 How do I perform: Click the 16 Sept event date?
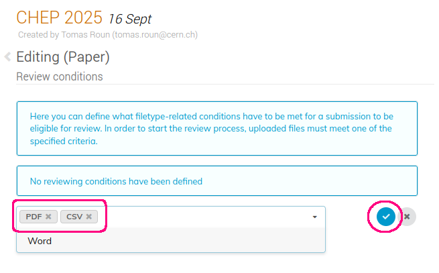pyautogui.click(x=129, y=19)
